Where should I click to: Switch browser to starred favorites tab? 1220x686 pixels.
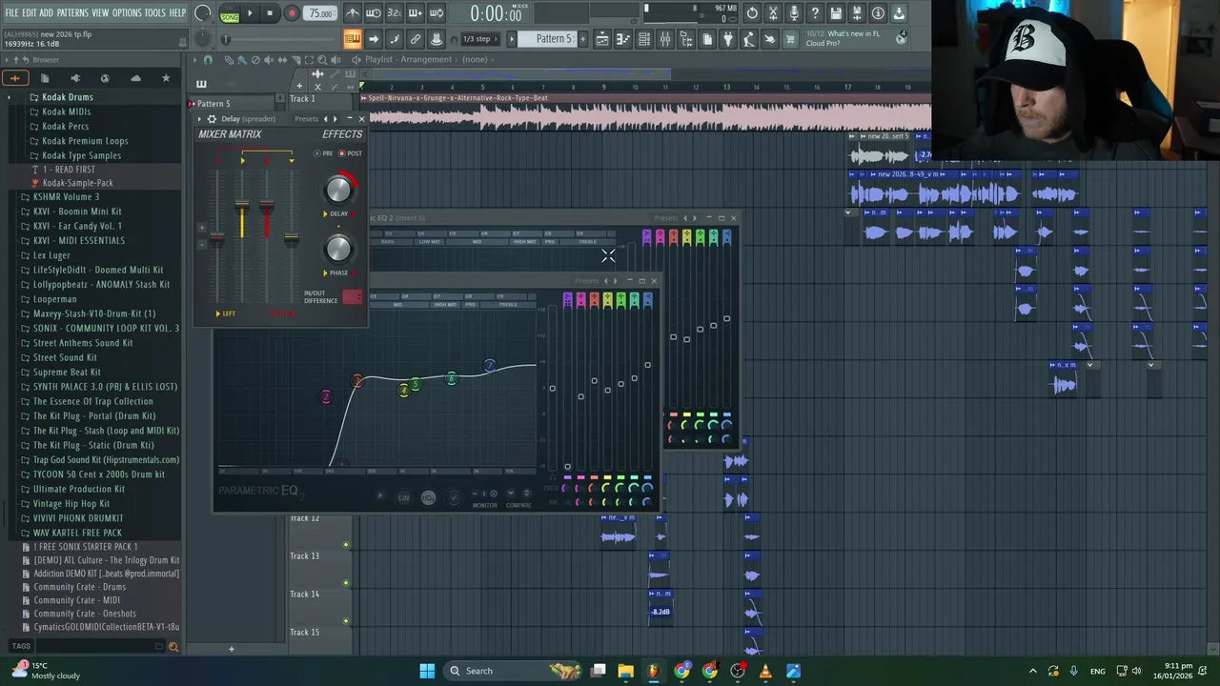(x=166, y=77)
